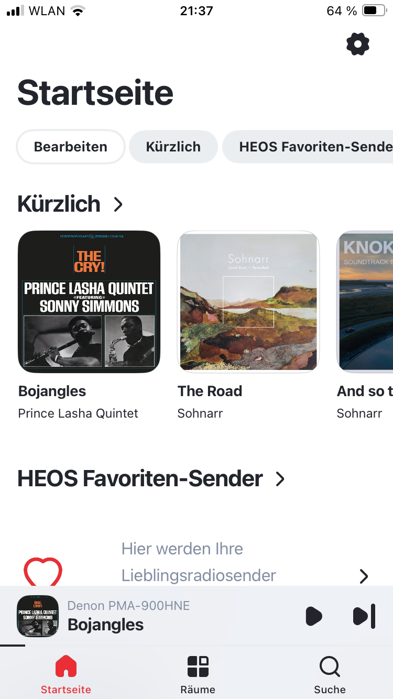The image size is (393, 699).
Task: Tap the Bearbeiten chip
Action: pos(71,147)
